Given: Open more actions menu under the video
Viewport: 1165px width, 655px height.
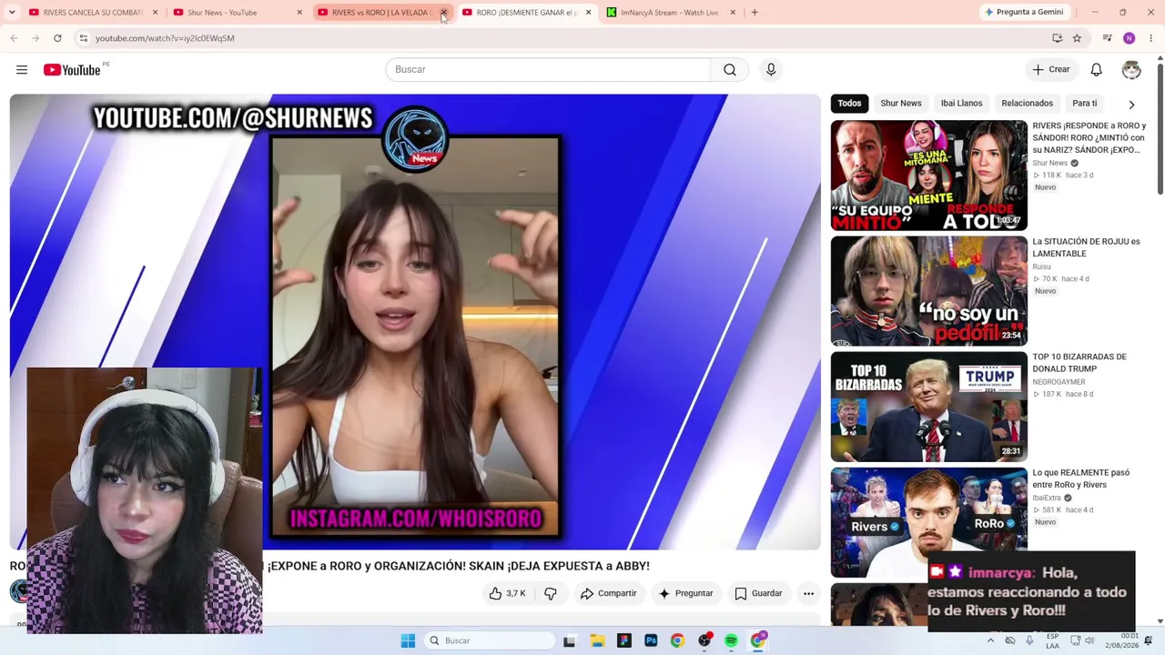Looking at the screenshot, I should click(808, 593).
